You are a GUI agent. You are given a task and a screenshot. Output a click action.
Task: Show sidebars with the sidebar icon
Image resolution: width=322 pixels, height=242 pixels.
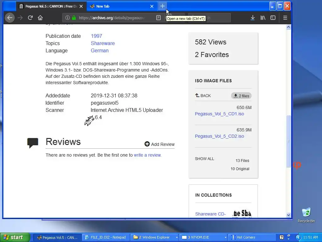click(273, 18)
